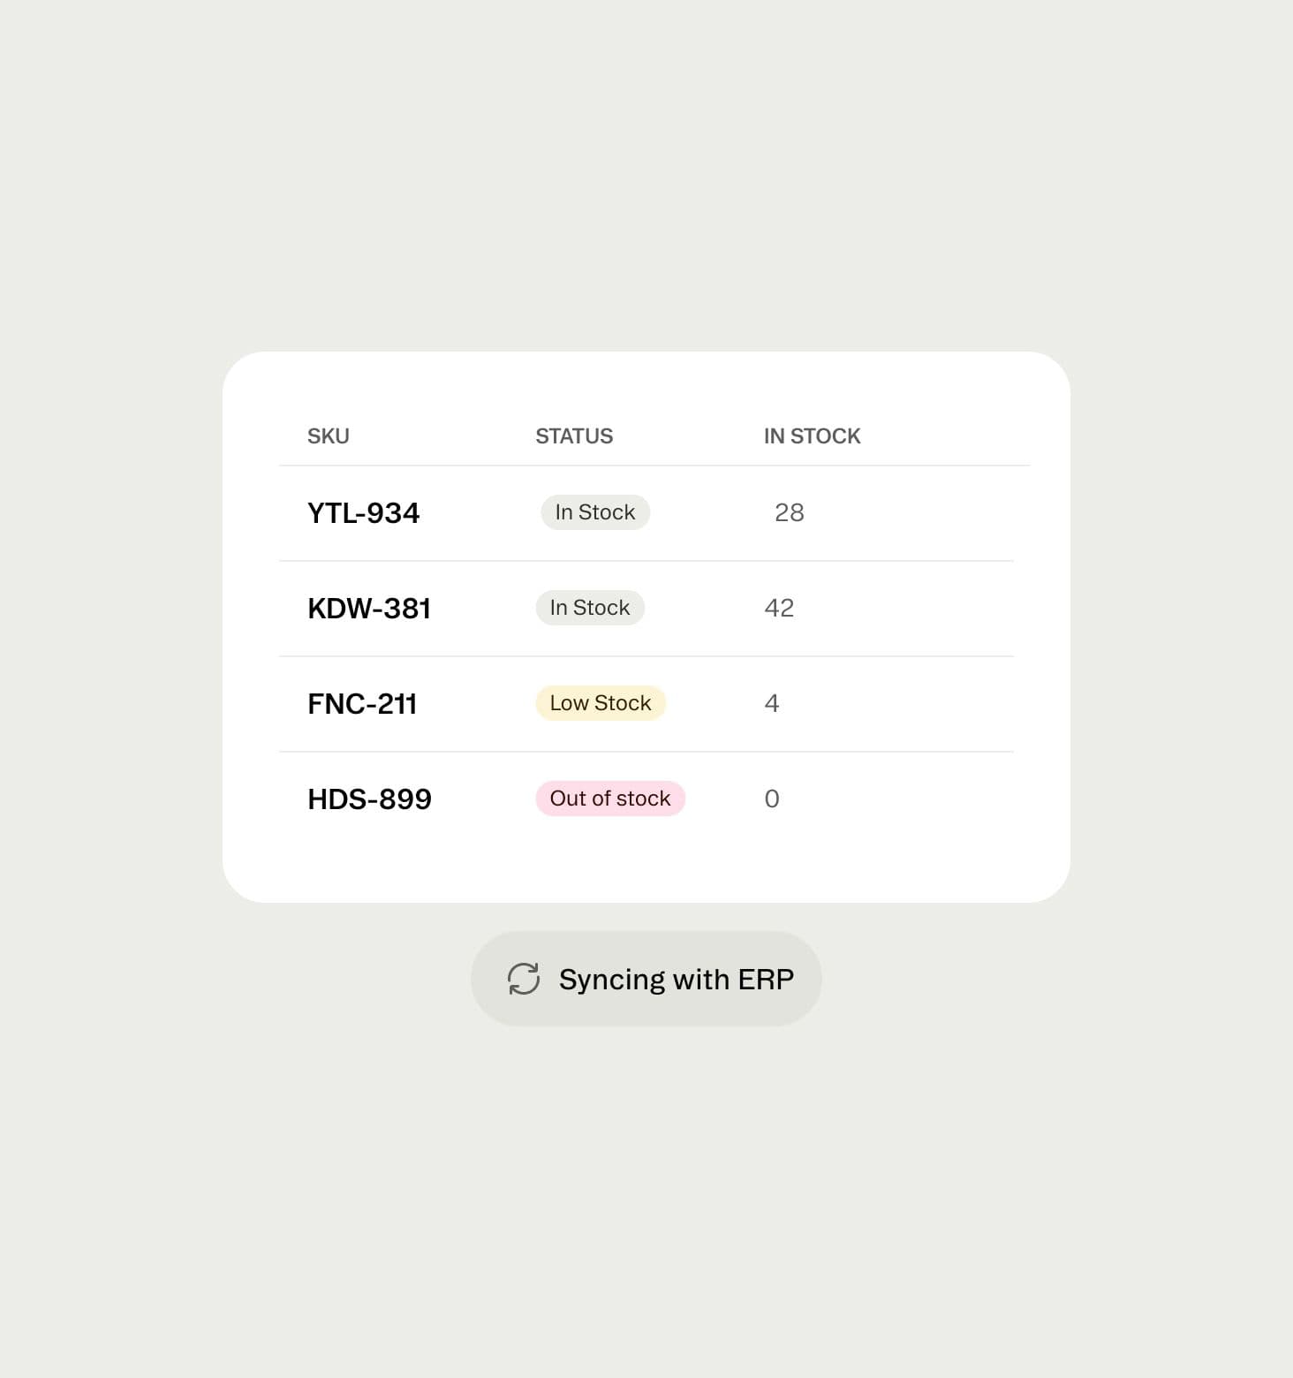The image size is (1293, 1378).
Task: Click the stock quantity 28 for YTL-934
Action: point(789,512)
